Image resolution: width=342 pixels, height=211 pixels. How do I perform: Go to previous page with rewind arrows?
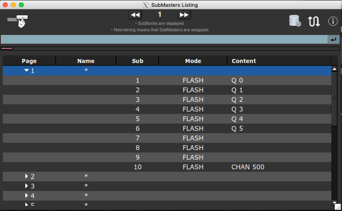pyautogui.click(x=135, y=15)
